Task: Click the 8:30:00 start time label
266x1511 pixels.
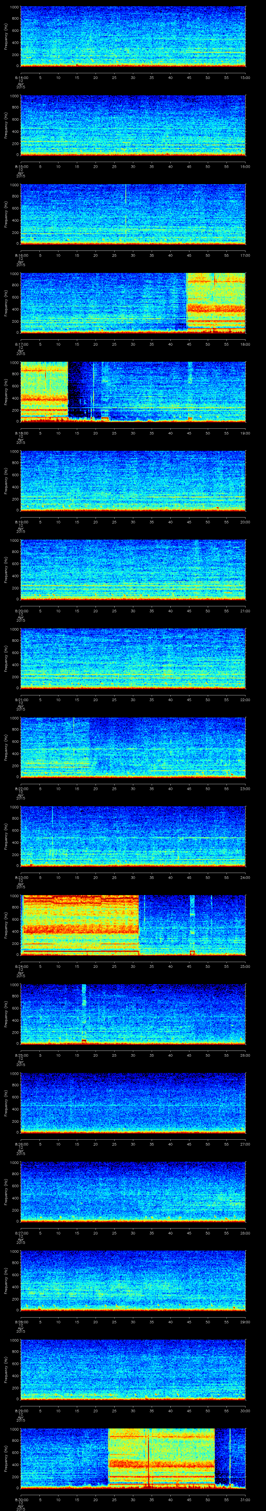Action: [x=21, y=1500]
